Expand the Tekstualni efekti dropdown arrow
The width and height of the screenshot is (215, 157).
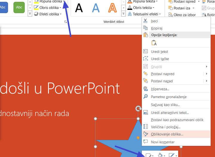click(160, 14)
